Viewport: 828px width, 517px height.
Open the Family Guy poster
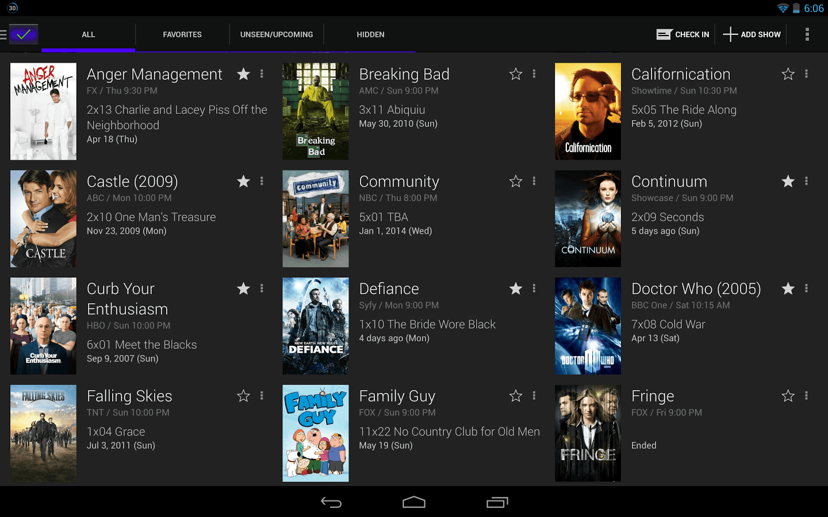click(x=316, y=433)
